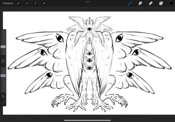Open the black color picker circle

(x=171, y=3)
